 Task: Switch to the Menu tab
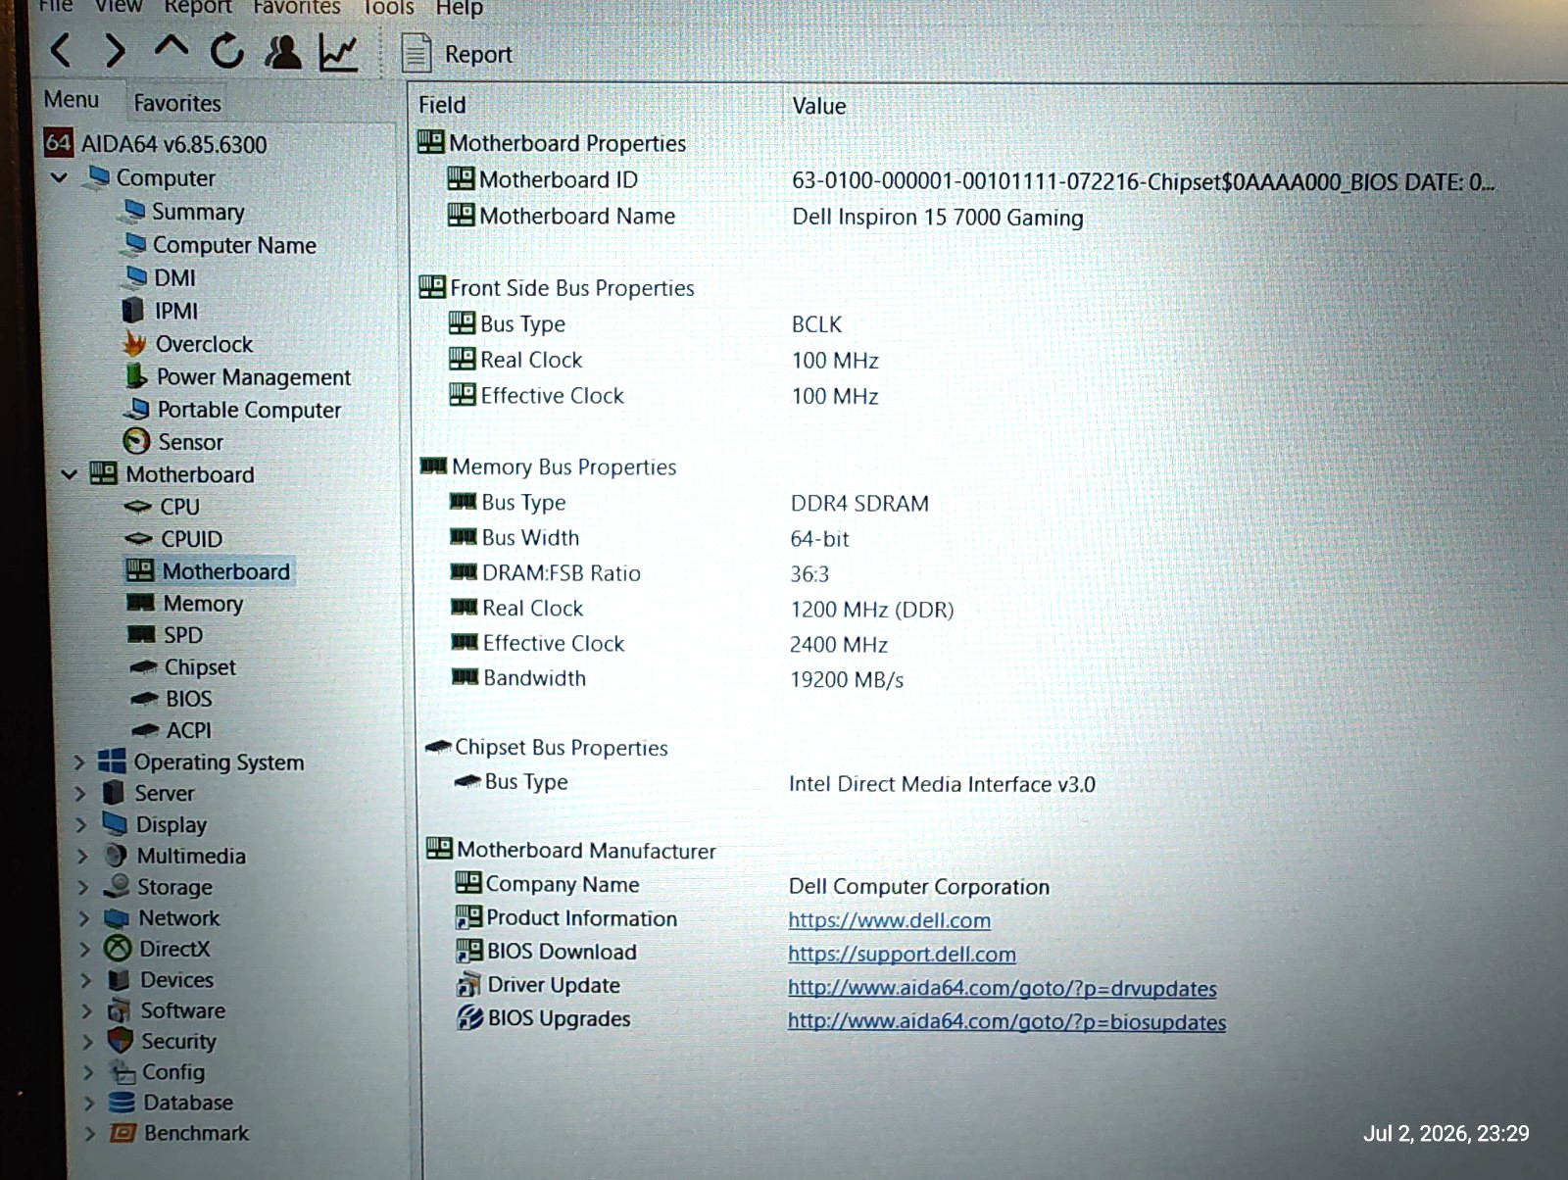72,100
